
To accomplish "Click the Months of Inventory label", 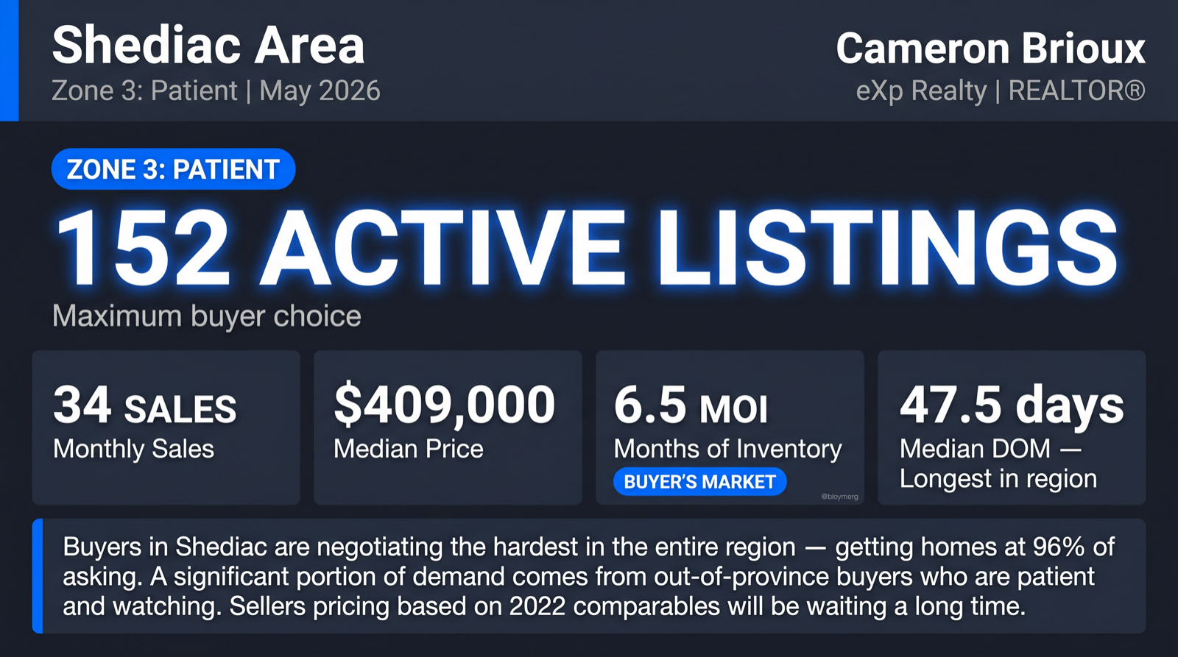I will point(727,449).
